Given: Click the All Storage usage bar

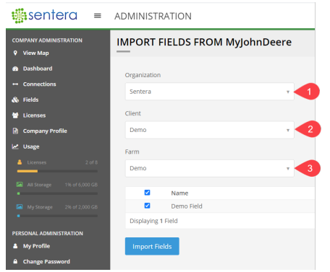Looking at the screenshot, I should point(57,193).
